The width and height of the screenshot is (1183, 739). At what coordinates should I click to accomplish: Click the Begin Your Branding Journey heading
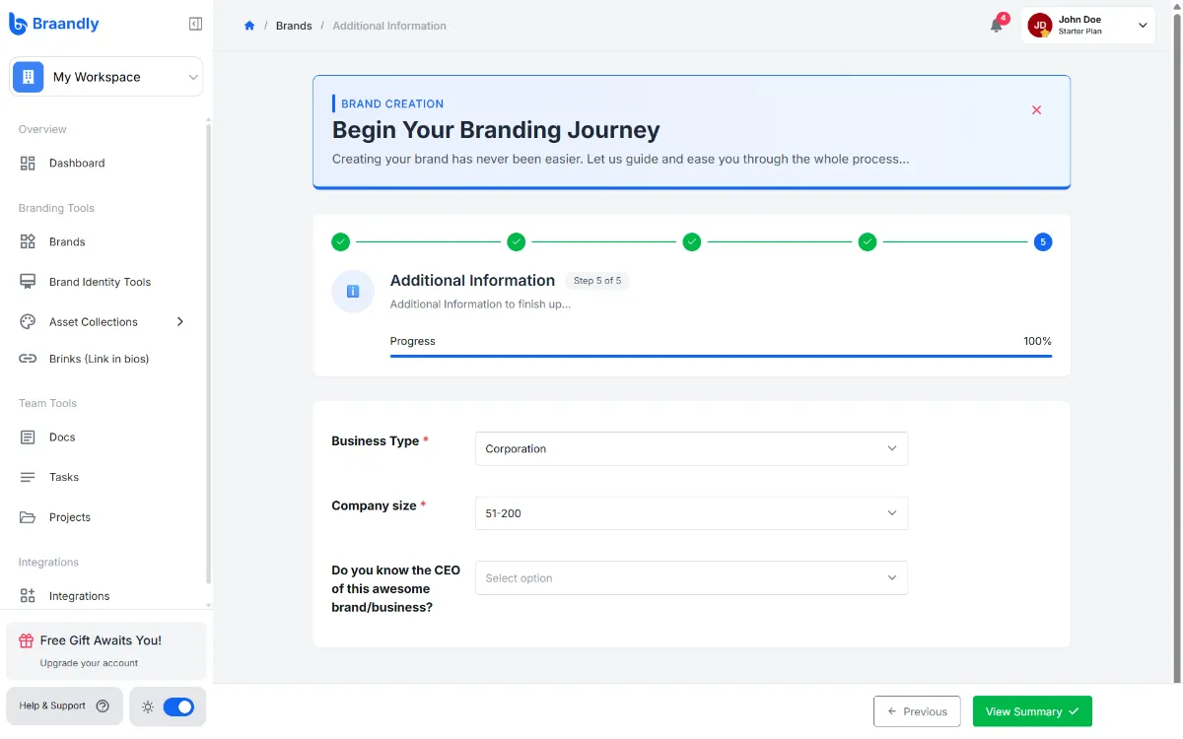(x=496, y=130)
